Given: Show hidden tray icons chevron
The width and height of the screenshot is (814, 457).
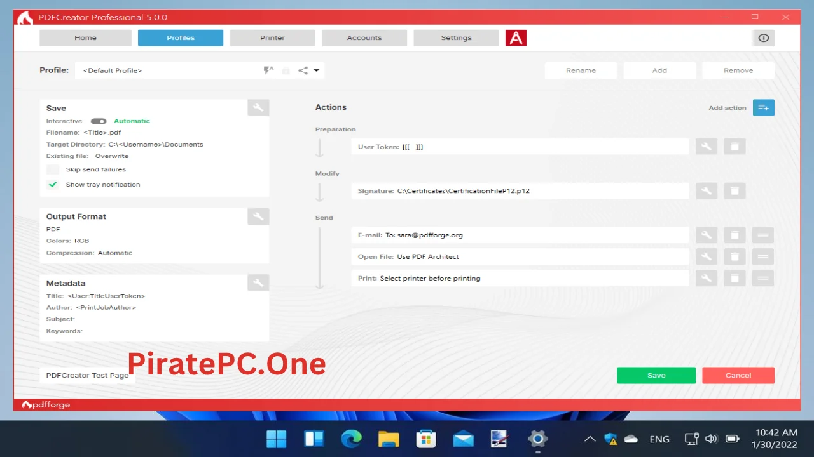Looking at the screenshot, I should [590, 439].
